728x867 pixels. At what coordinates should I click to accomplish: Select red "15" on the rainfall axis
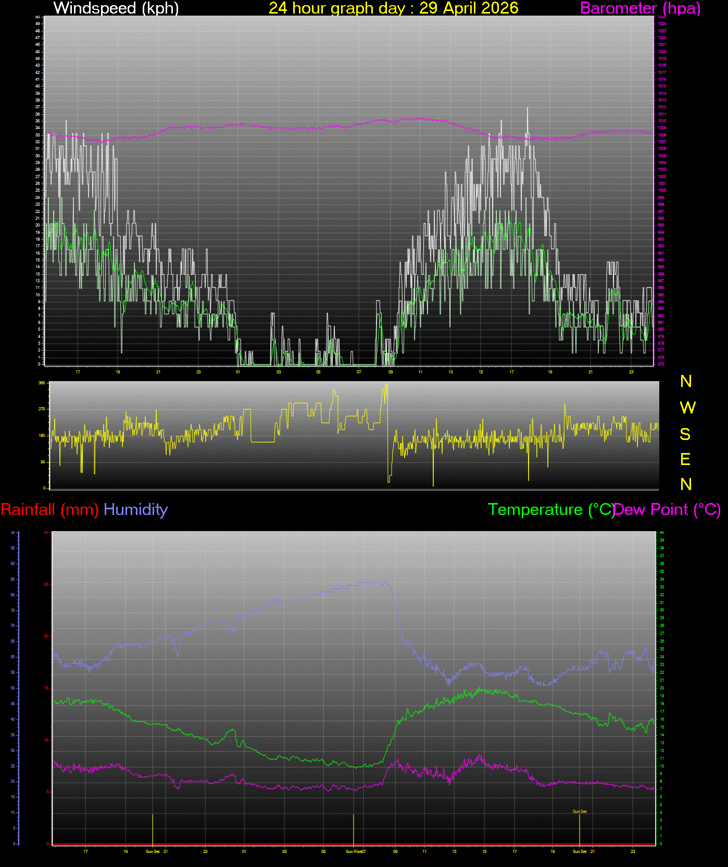[46, 688]
